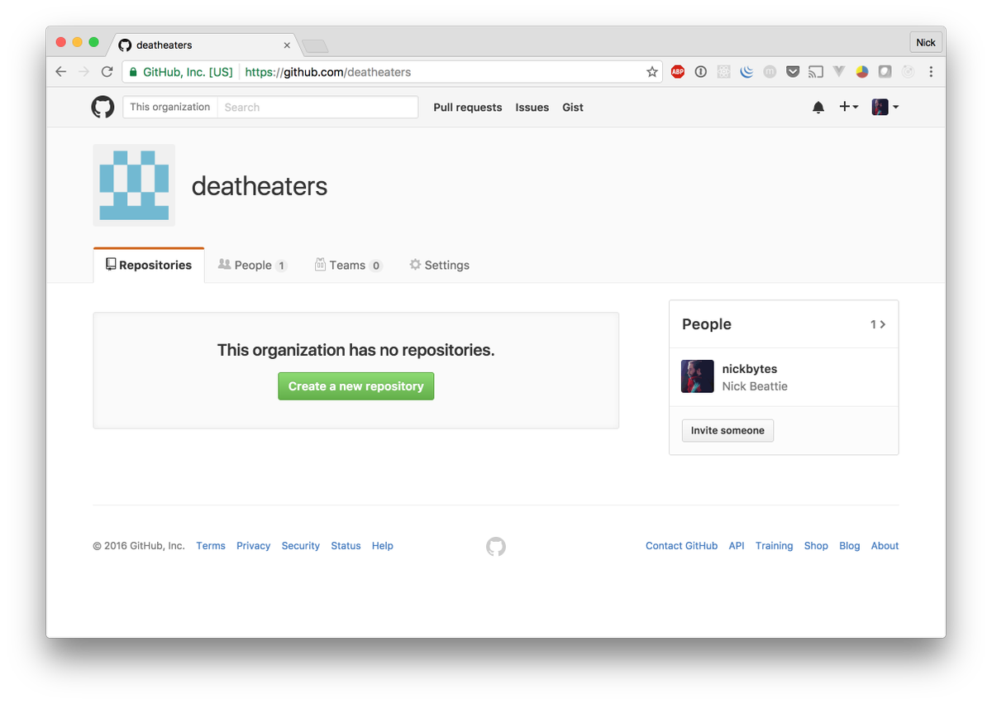Save page to Pocket extension
This screenshot has height=704, width=992.
coord(793,72)
